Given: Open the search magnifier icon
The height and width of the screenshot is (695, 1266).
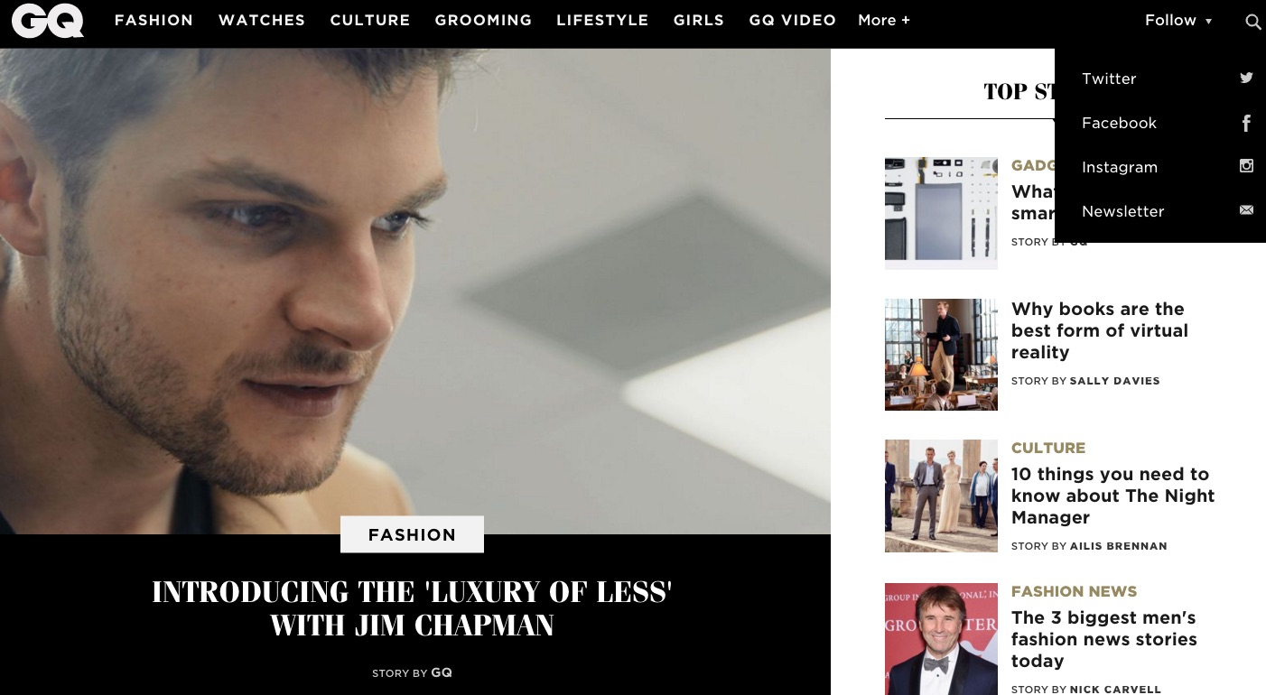Looking at the screenshot, I should [x=1252, y=22].
